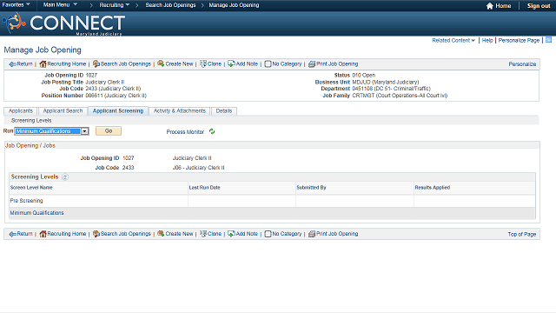
Task: Click the Return arrow icon in top toolbar
Action: 12,64
